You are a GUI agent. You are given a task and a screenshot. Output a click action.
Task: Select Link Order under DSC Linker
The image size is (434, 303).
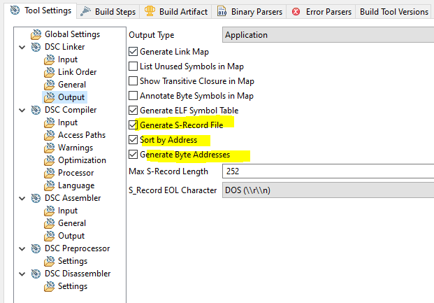point(77,72)
